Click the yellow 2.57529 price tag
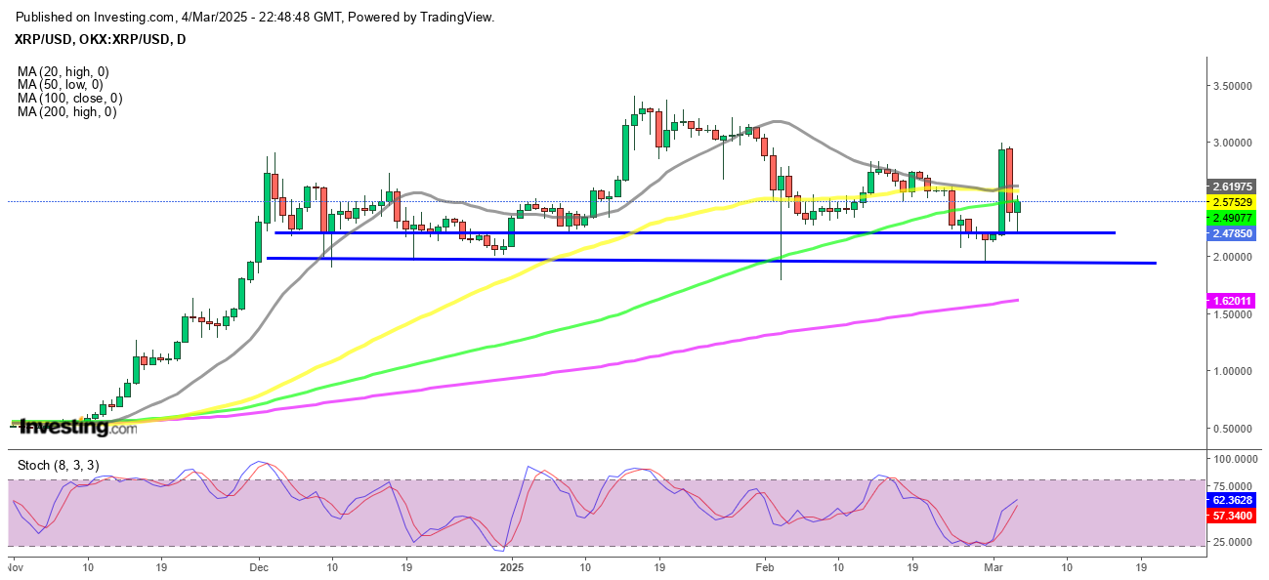Viewport: 1269px width, 580px height. (x=1230, y=201)
